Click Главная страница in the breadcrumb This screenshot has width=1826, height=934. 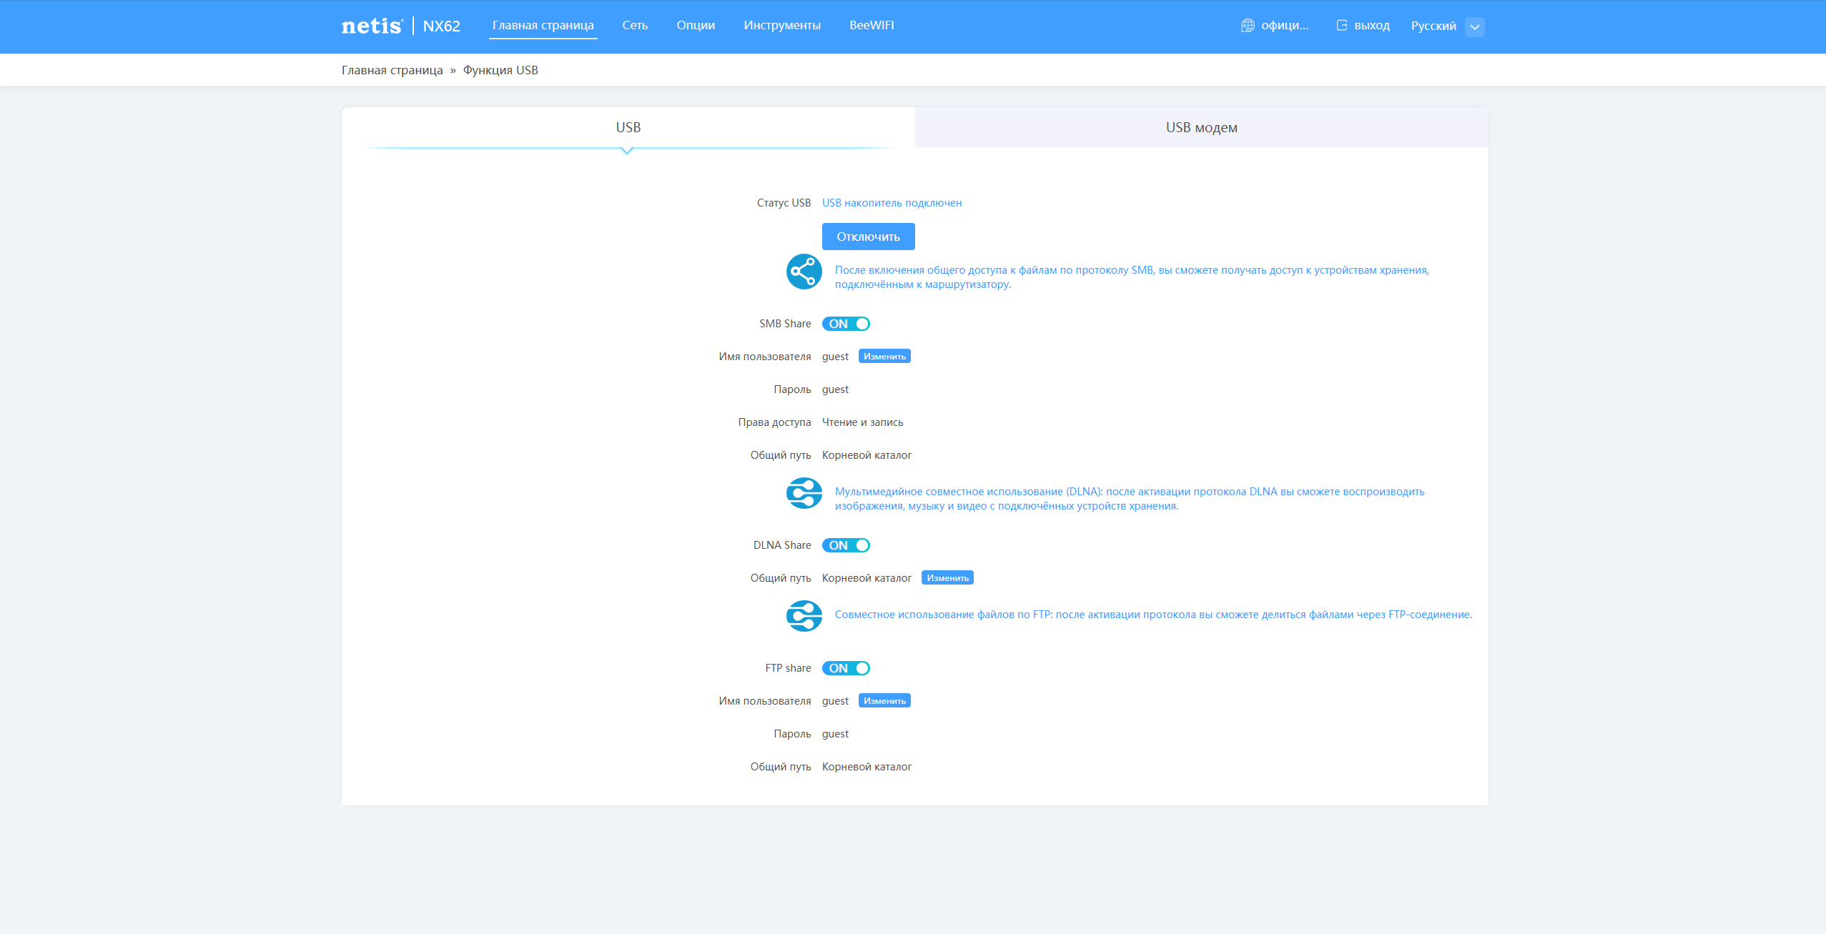click(392, 70)
